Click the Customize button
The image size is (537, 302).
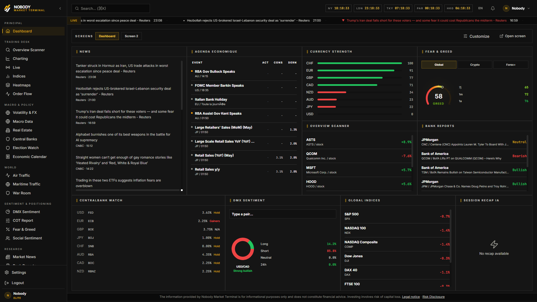pos(476,36)
